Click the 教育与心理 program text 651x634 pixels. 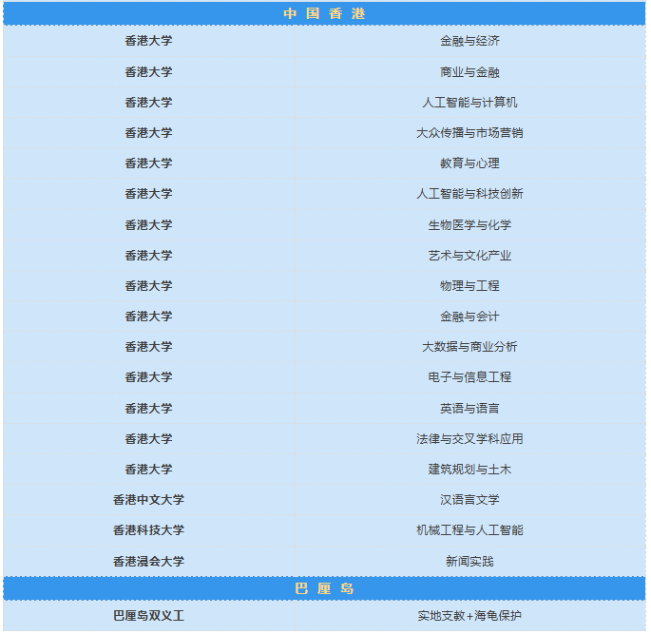click(x=469, y=163)
